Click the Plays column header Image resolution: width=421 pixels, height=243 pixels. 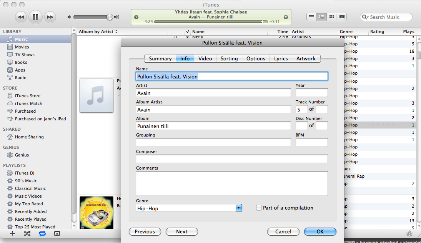tap(408, 32)
